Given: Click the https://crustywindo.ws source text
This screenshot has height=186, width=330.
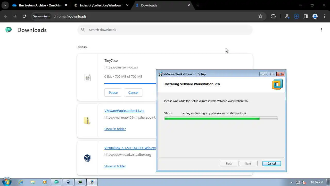Looking at the screenshot, I should 121,67.
